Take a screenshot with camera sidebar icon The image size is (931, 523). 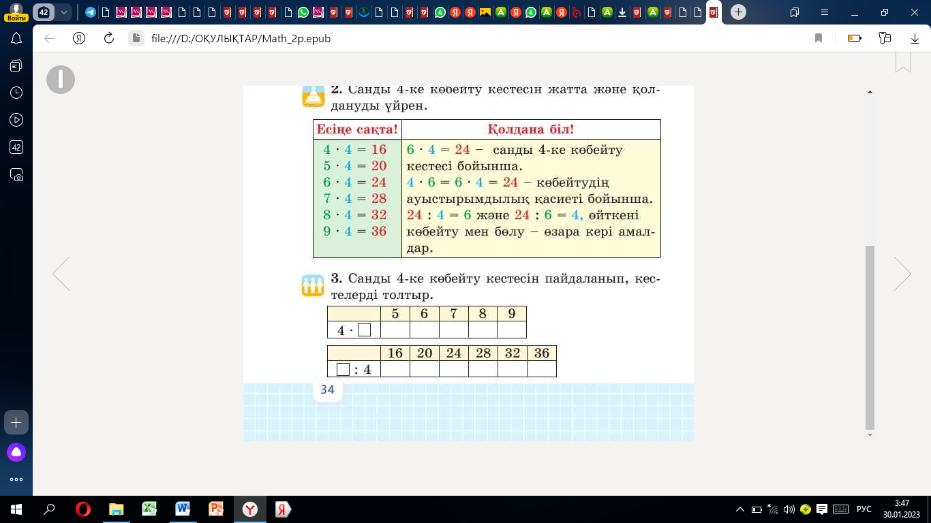point(16,175)
